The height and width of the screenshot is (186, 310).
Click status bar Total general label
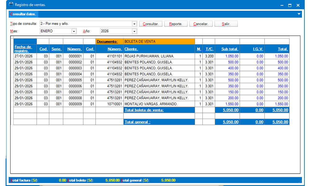pyautogui.click(x=135, y=180)
